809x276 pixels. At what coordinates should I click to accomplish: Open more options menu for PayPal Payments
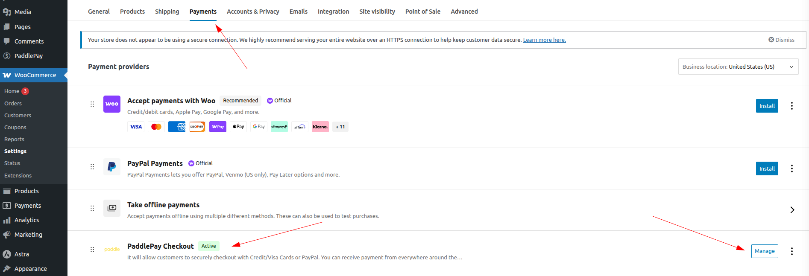coord(792,169)
